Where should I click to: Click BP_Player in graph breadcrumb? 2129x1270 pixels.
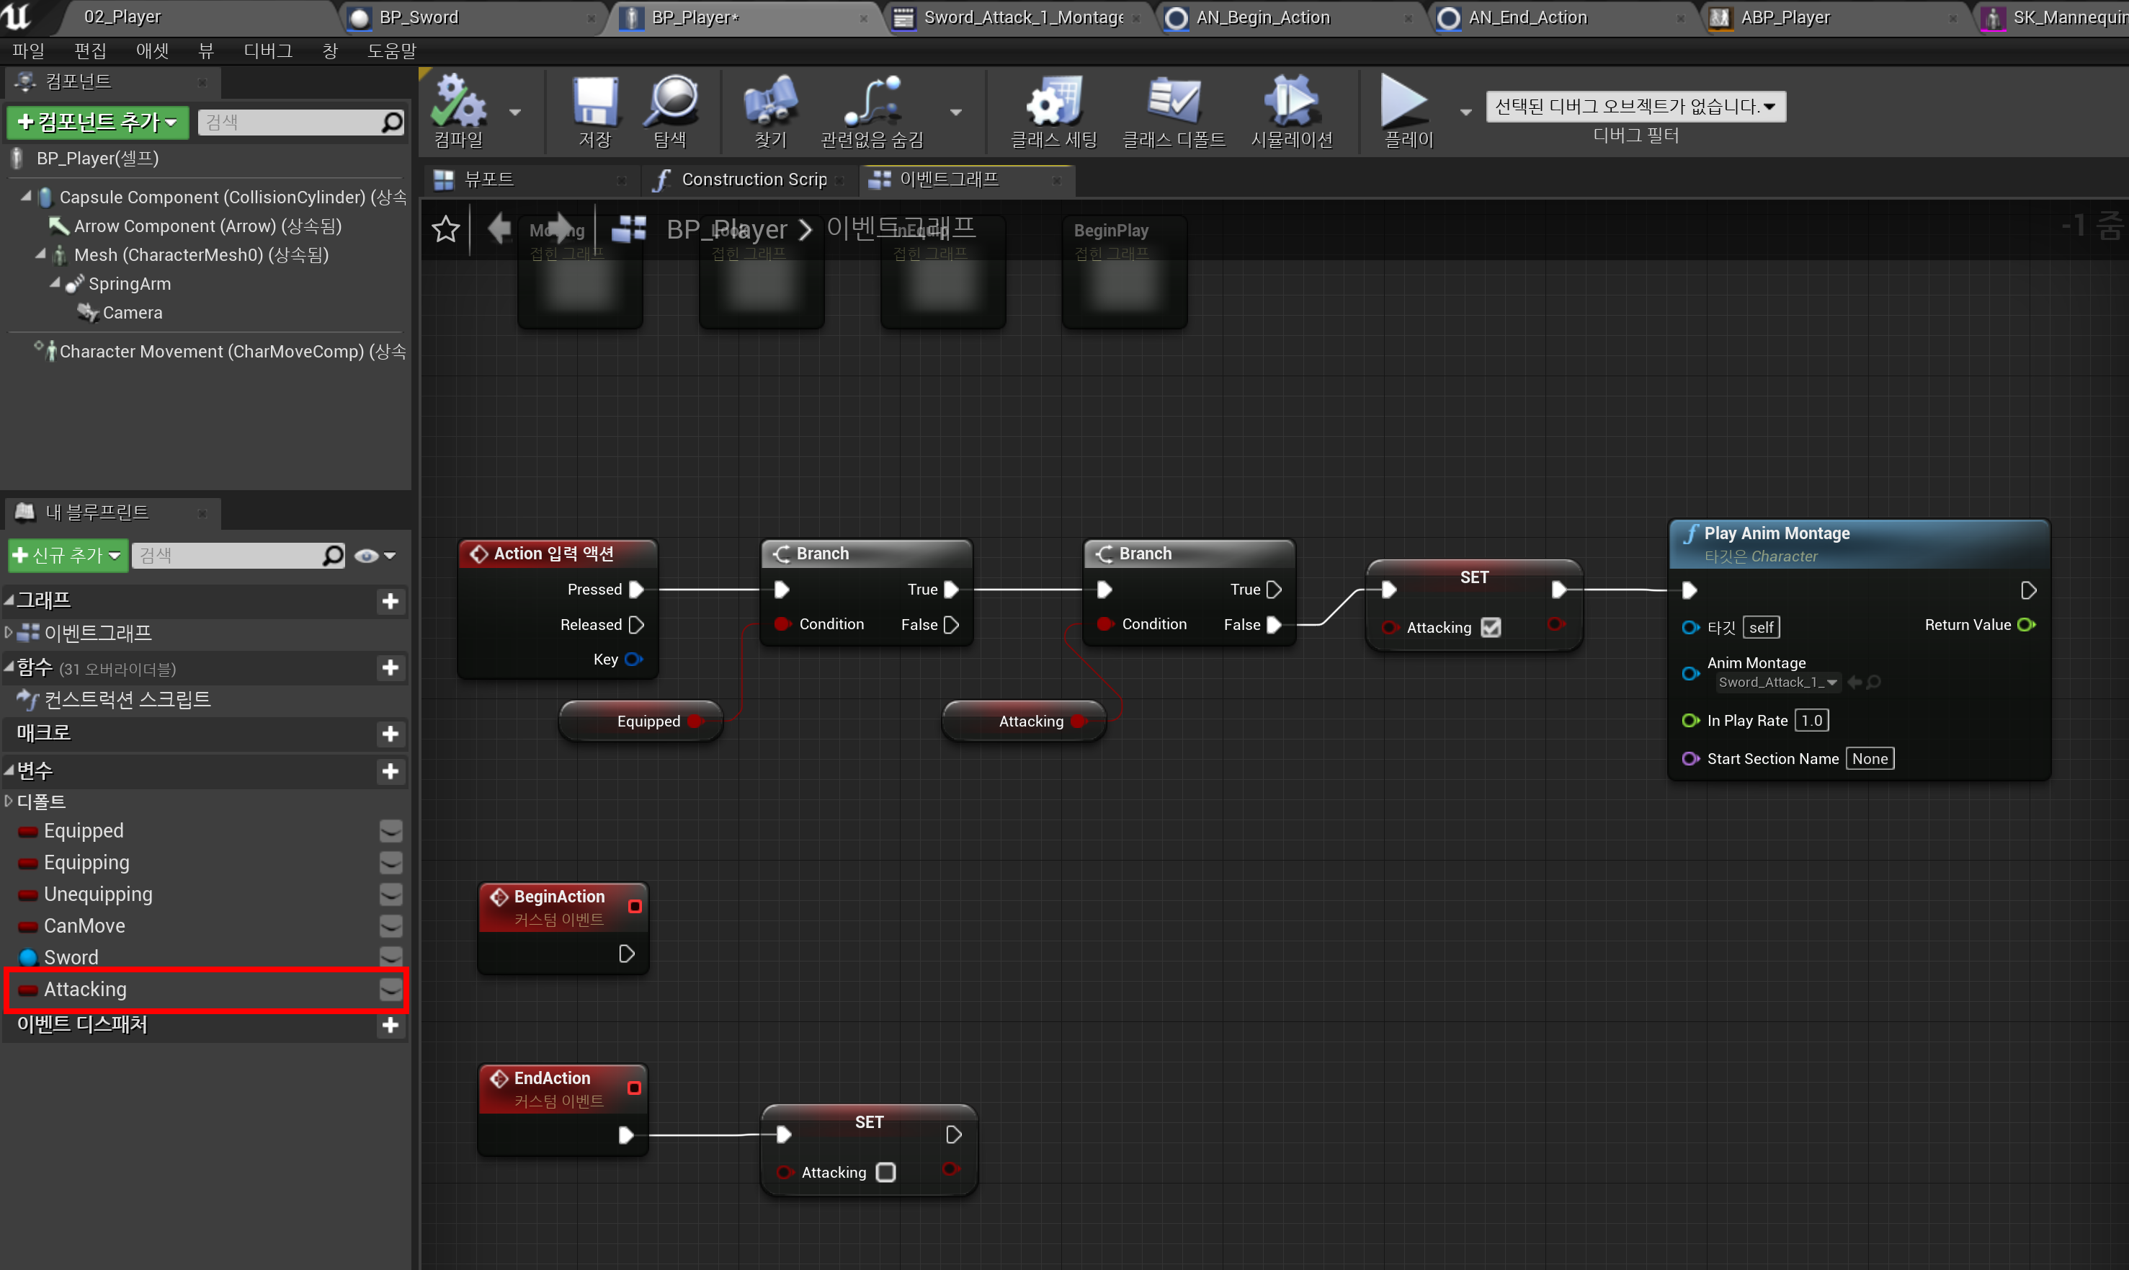(x=726, y=229)
